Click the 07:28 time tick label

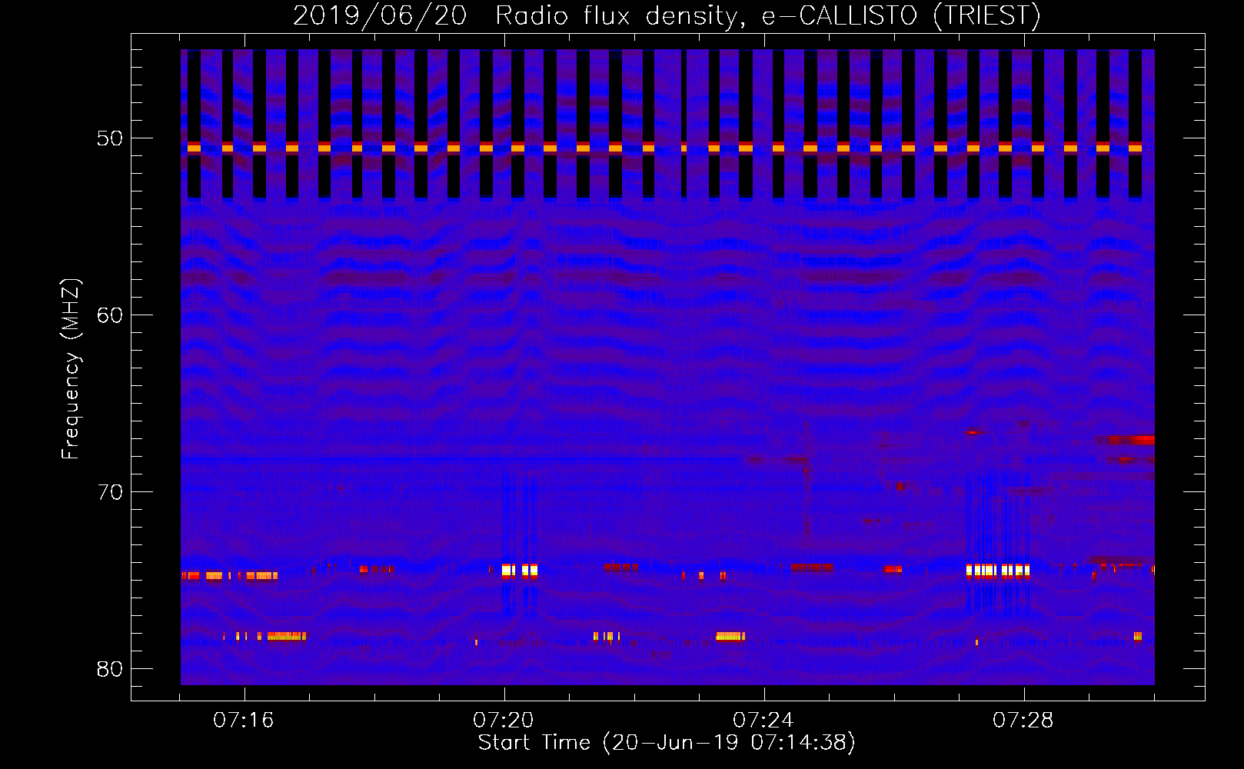(1023, 721)
